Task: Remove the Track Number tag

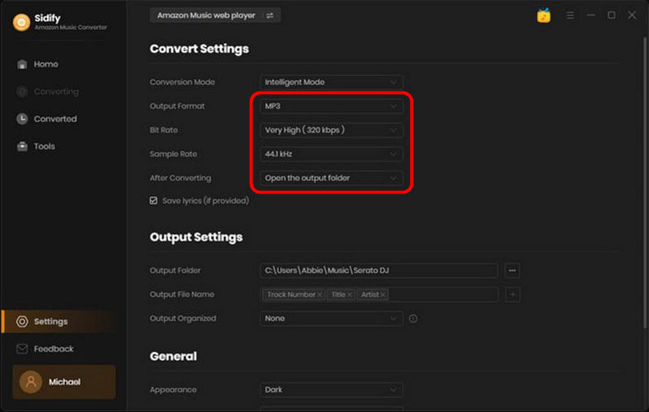Action: click(x=320, y=295)
